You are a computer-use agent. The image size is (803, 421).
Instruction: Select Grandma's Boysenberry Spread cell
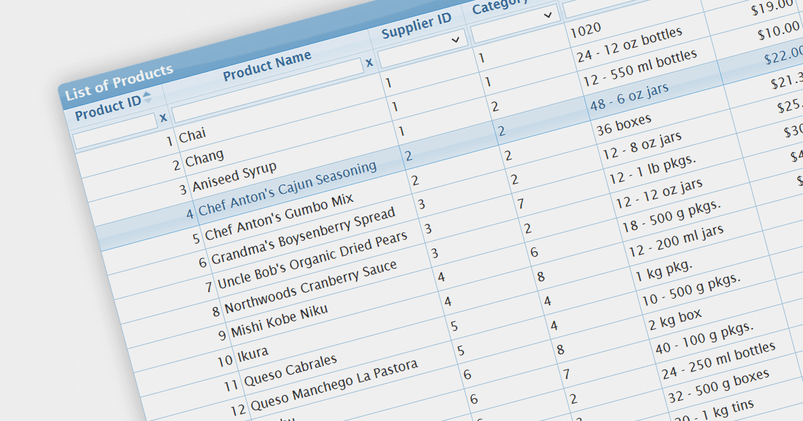303,235
